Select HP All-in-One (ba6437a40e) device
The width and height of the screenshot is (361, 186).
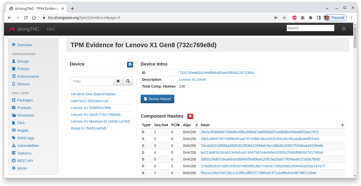coord(93,94)
